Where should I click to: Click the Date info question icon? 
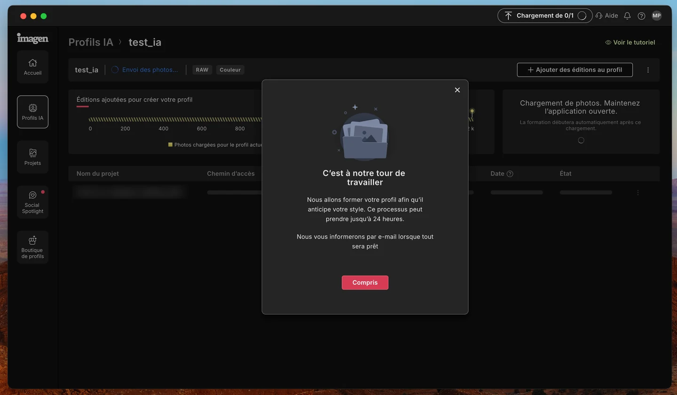[x=510, y=174]
